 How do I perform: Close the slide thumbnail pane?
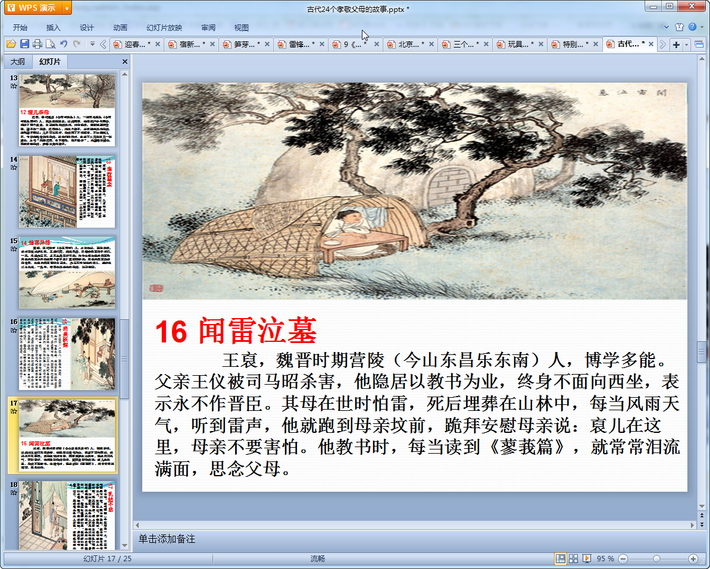click(x=125, y=61)
